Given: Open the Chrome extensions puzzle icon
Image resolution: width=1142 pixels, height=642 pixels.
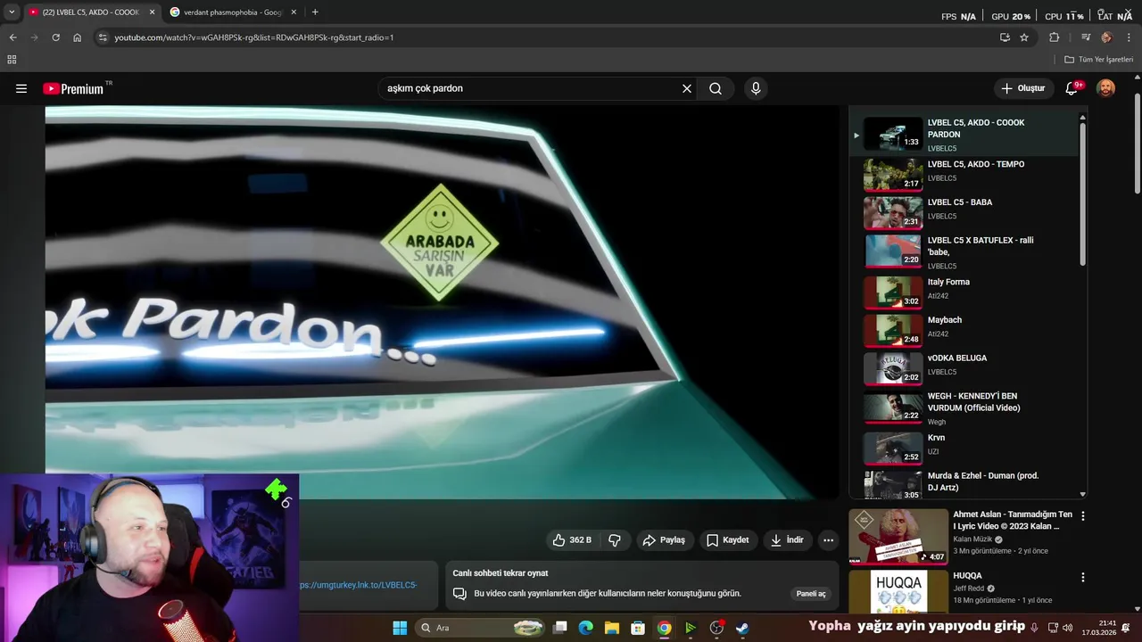Looking at the screenshot, I should [1054, 37].
